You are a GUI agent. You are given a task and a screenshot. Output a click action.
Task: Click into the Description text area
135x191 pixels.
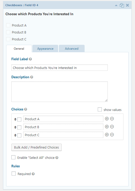(59, 92)
